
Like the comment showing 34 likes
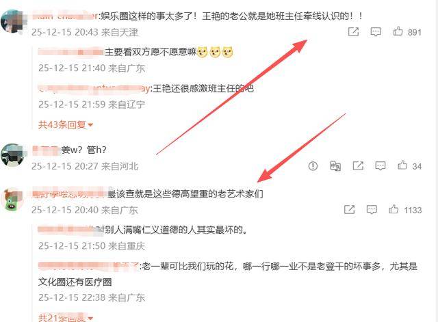(402, 165)
